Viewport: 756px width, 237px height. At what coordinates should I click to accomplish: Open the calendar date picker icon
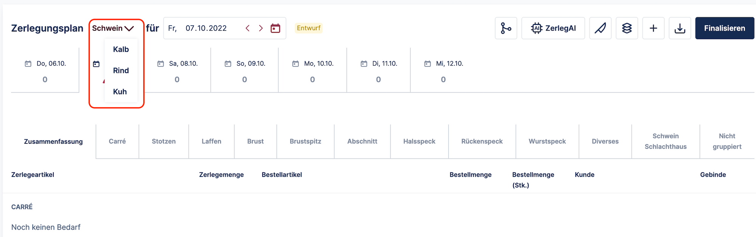[x=275, y=28]
